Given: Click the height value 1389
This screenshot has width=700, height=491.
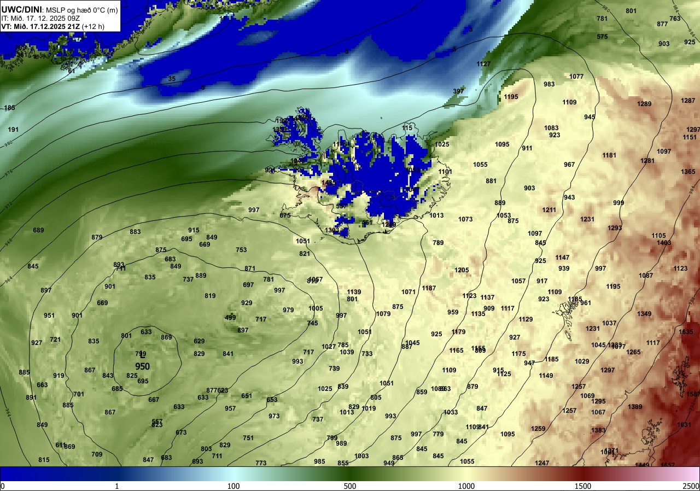Looking at the screenshot, I should click(635, 407).
